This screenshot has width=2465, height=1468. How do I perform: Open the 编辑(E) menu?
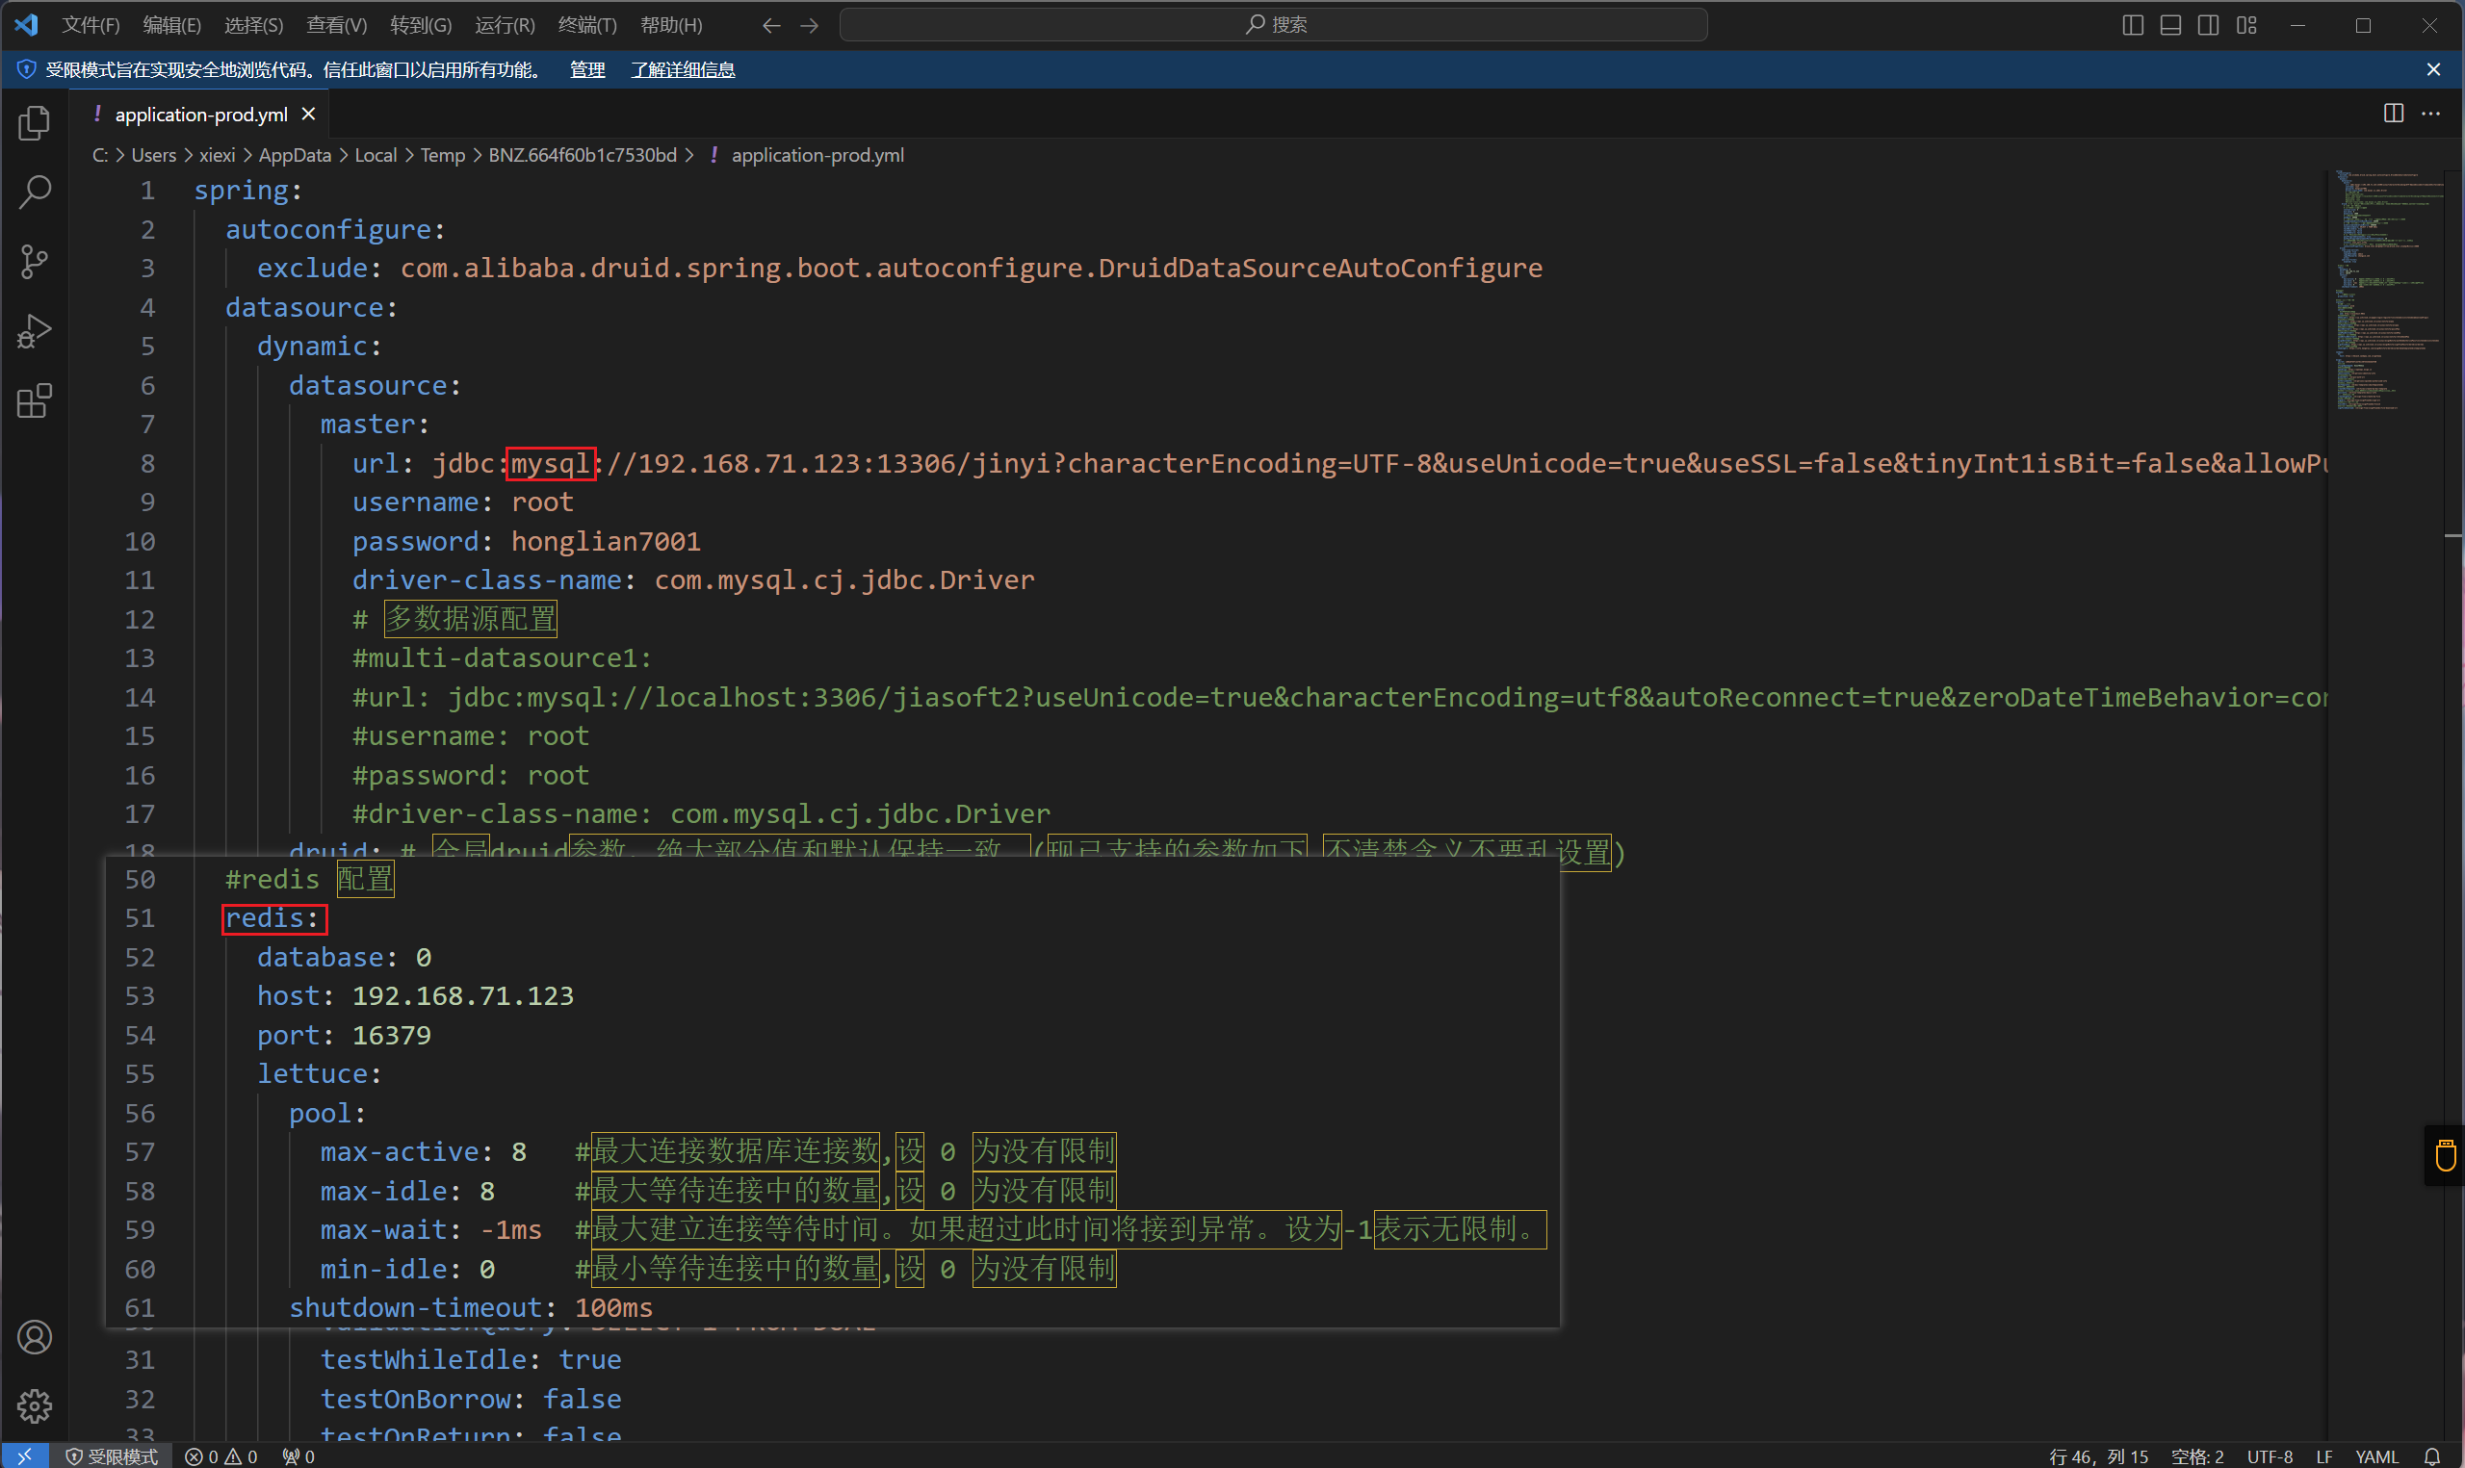(x=172, y=25)
